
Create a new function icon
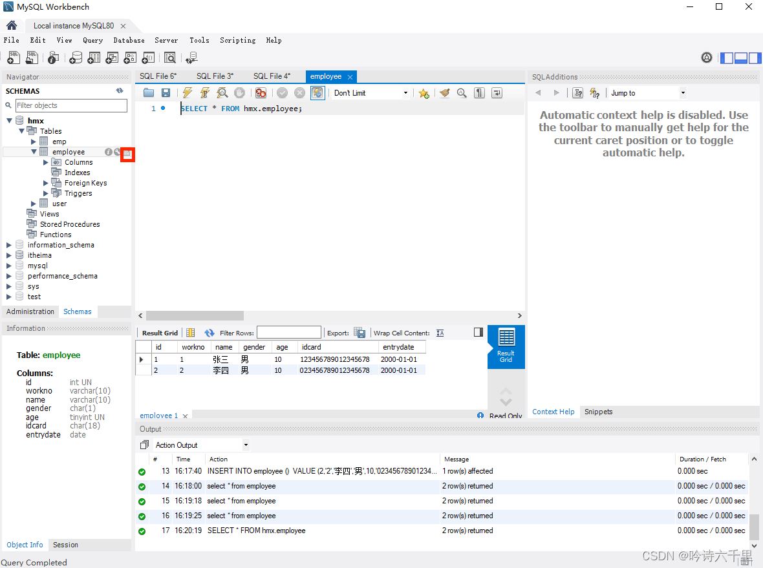coord(148,58)
